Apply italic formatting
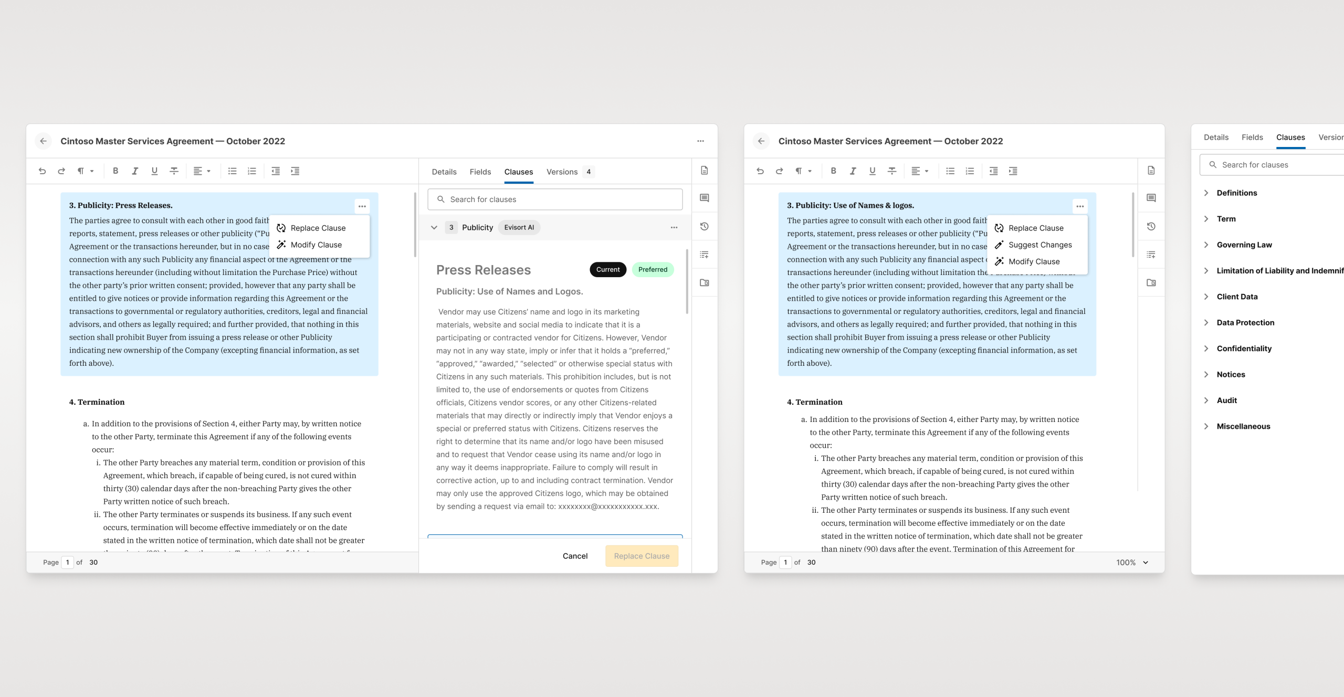1344x697 pixels. click(x=135, y=171)
